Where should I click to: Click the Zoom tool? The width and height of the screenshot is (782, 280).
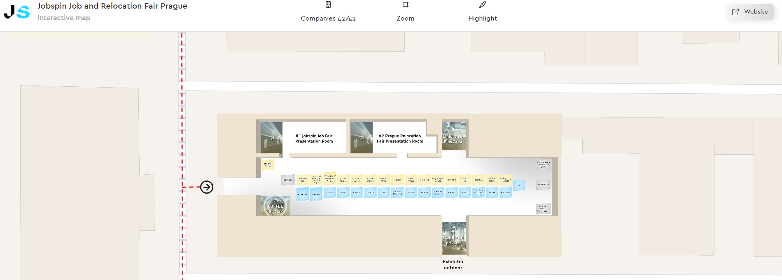(x=406, y=12)
